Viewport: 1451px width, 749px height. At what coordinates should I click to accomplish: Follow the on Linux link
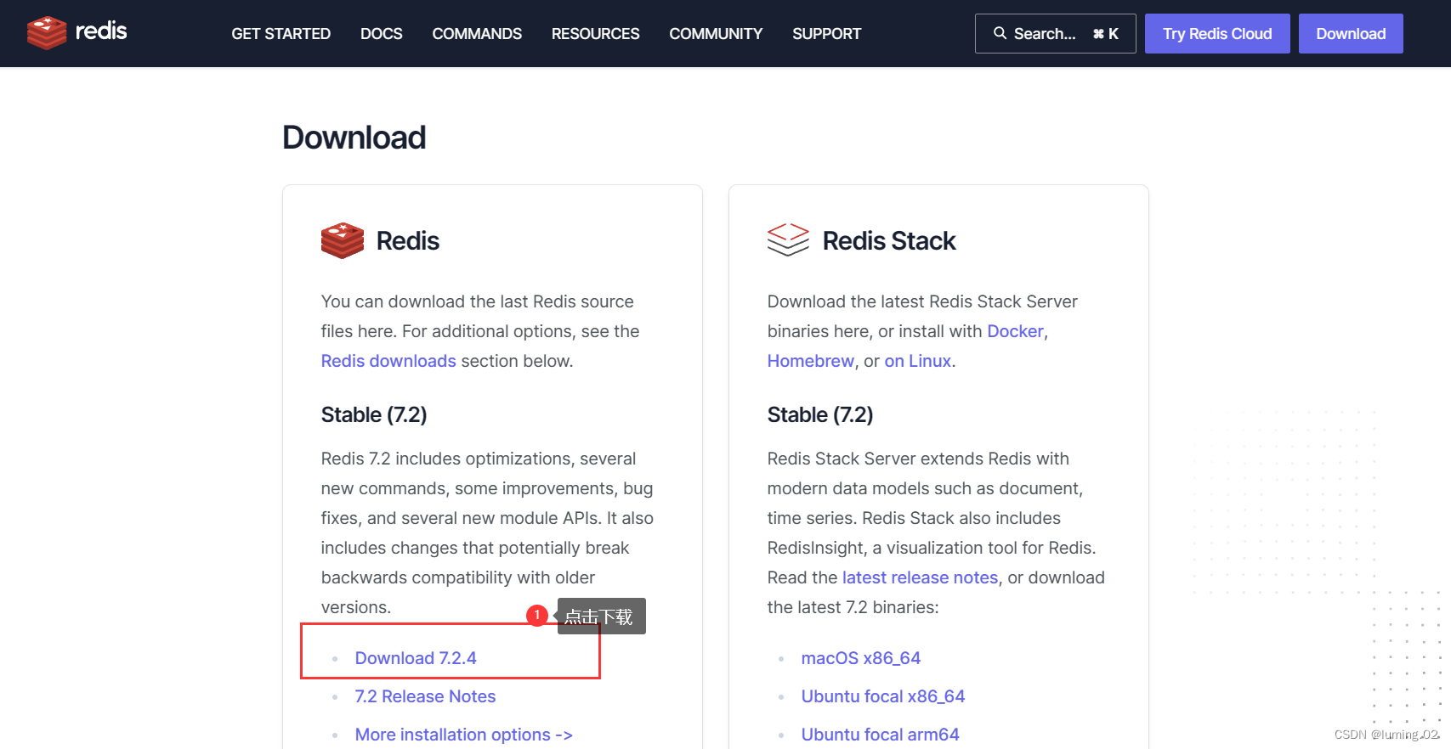[917, 361]
